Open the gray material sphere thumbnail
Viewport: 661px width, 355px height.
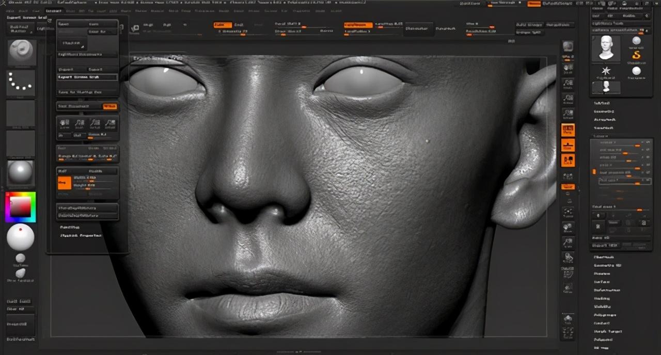[21, 173]
